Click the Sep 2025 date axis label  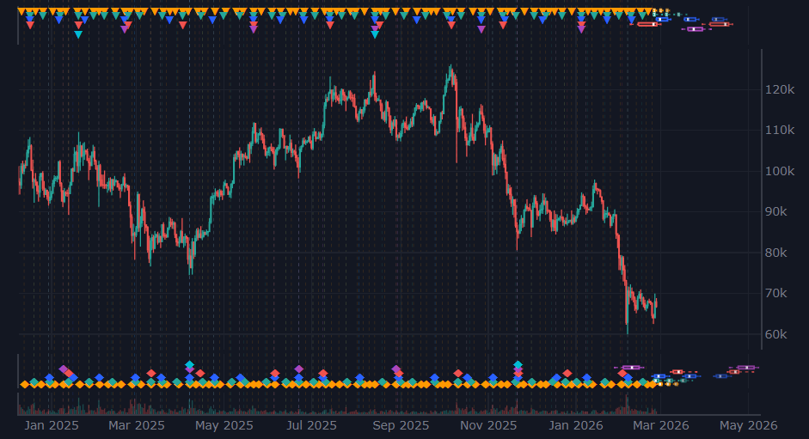400,425
